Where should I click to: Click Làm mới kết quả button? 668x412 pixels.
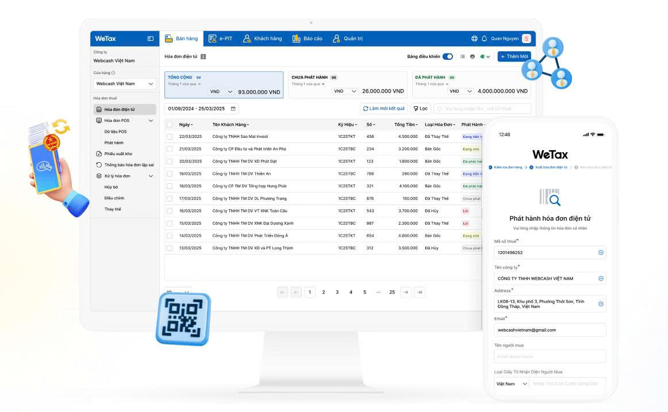click(x=384, y=109)
